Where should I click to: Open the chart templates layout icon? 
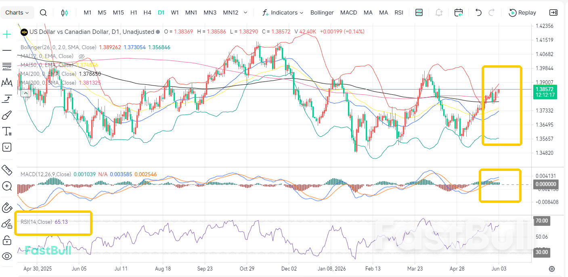[419, 12]
